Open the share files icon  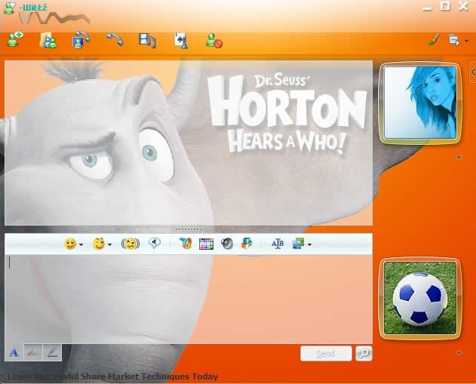pos(48,40)
